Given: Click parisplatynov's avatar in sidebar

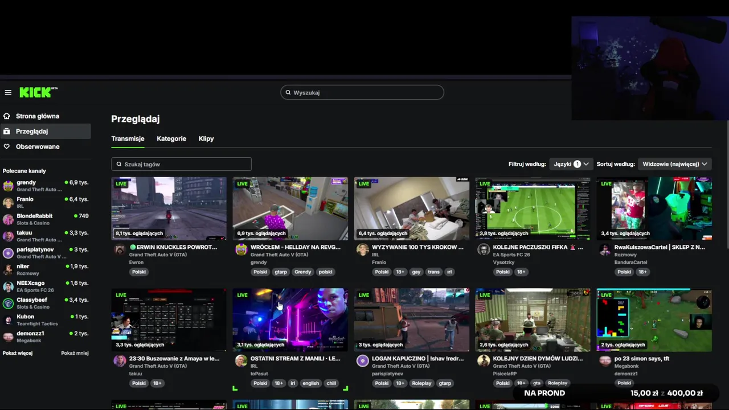Looking at the screenshot, I should pyautogui.click(x=8, y=253).
